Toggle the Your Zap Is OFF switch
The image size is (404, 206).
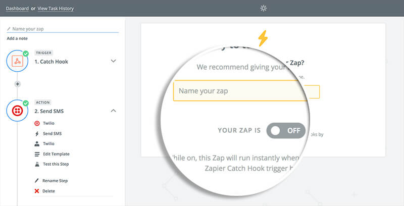[286, 131]
